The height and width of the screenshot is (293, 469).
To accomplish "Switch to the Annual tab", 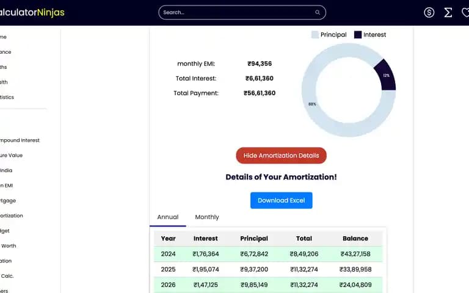I will (x=168, y=217).
